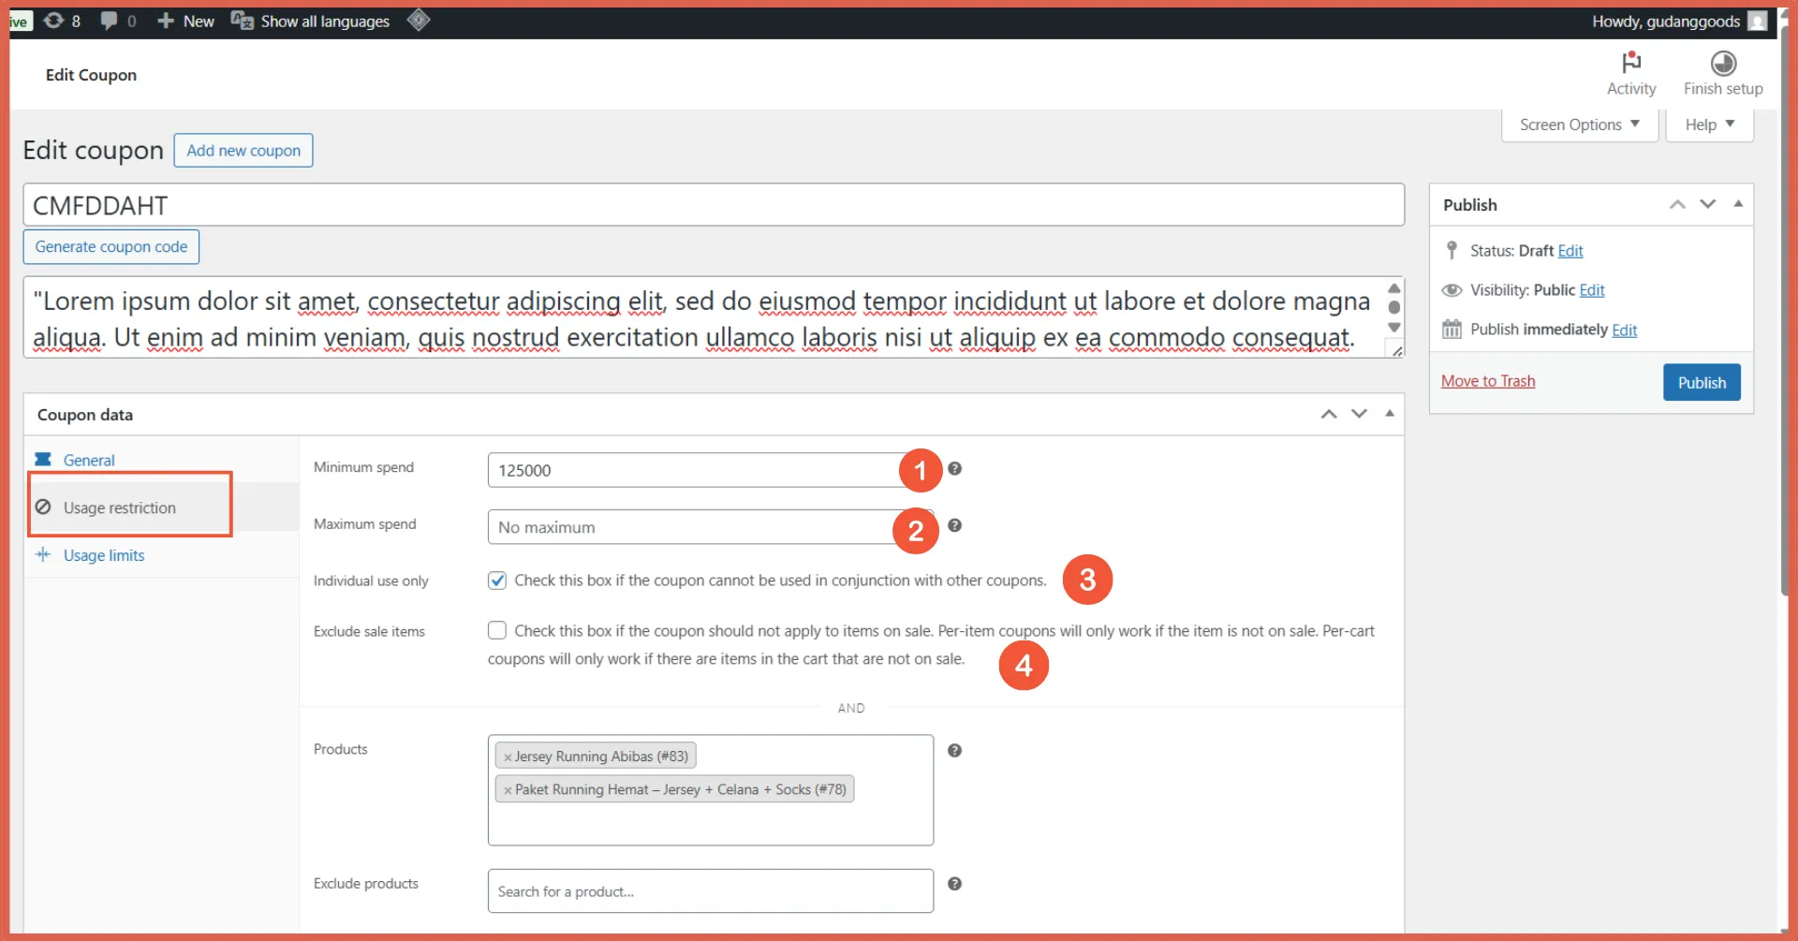Click the updates icon in admin bar

(54, 21)
